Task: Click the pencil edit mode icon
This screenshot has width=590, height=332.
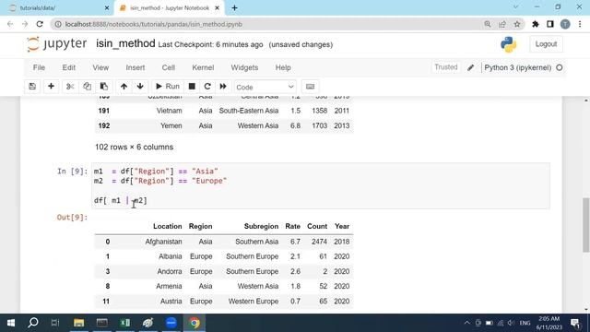Action: coord(471,67)
